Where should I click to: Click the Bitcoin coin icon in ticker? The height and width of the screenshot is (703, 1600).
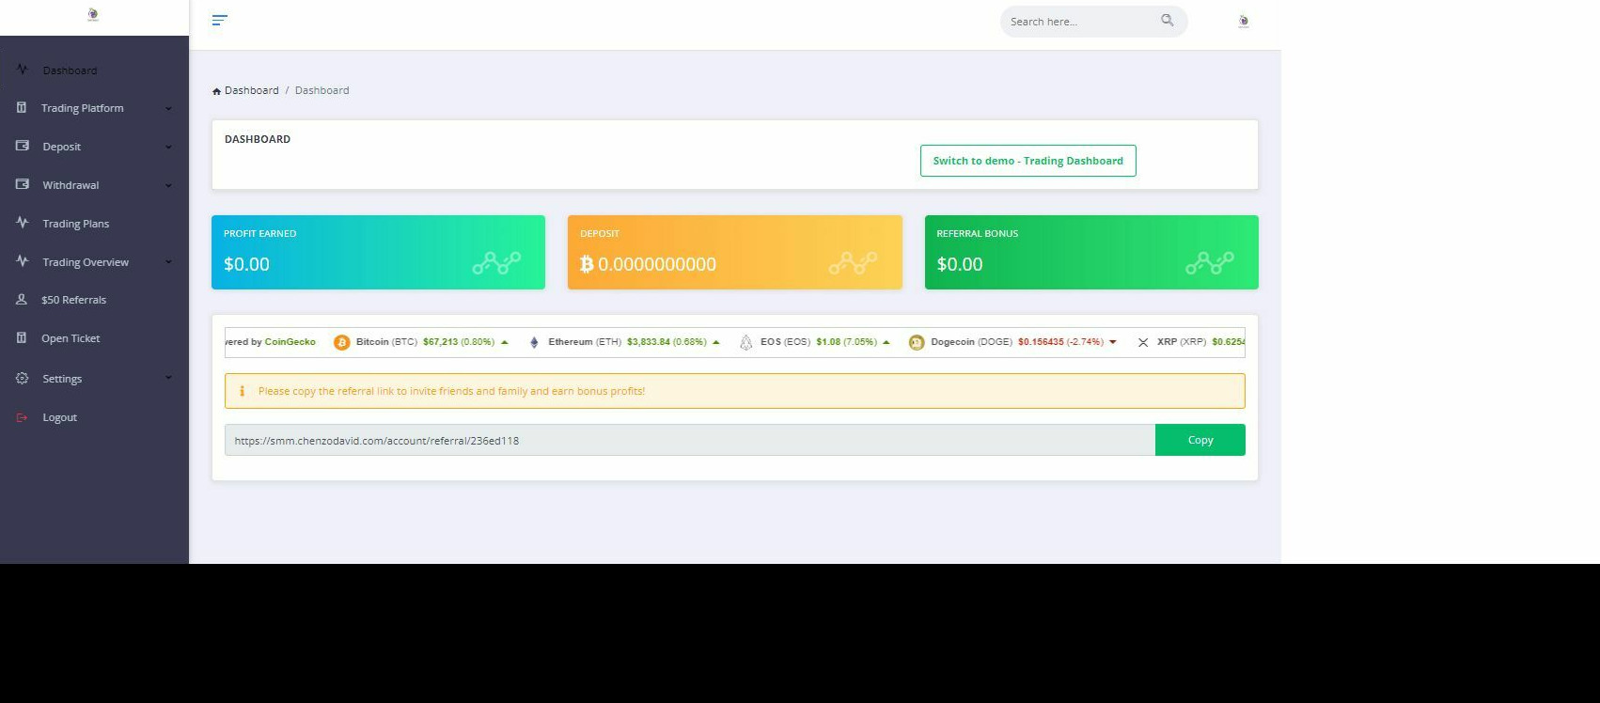coord(341,342)
